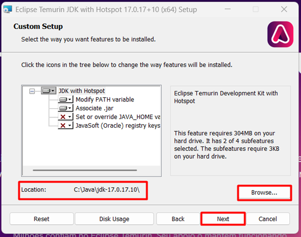Viewport: 301px width, 237px height.
Task: Select the Modify PATH variable feature label
Action: pyautogui.click(x=104, y=100)
